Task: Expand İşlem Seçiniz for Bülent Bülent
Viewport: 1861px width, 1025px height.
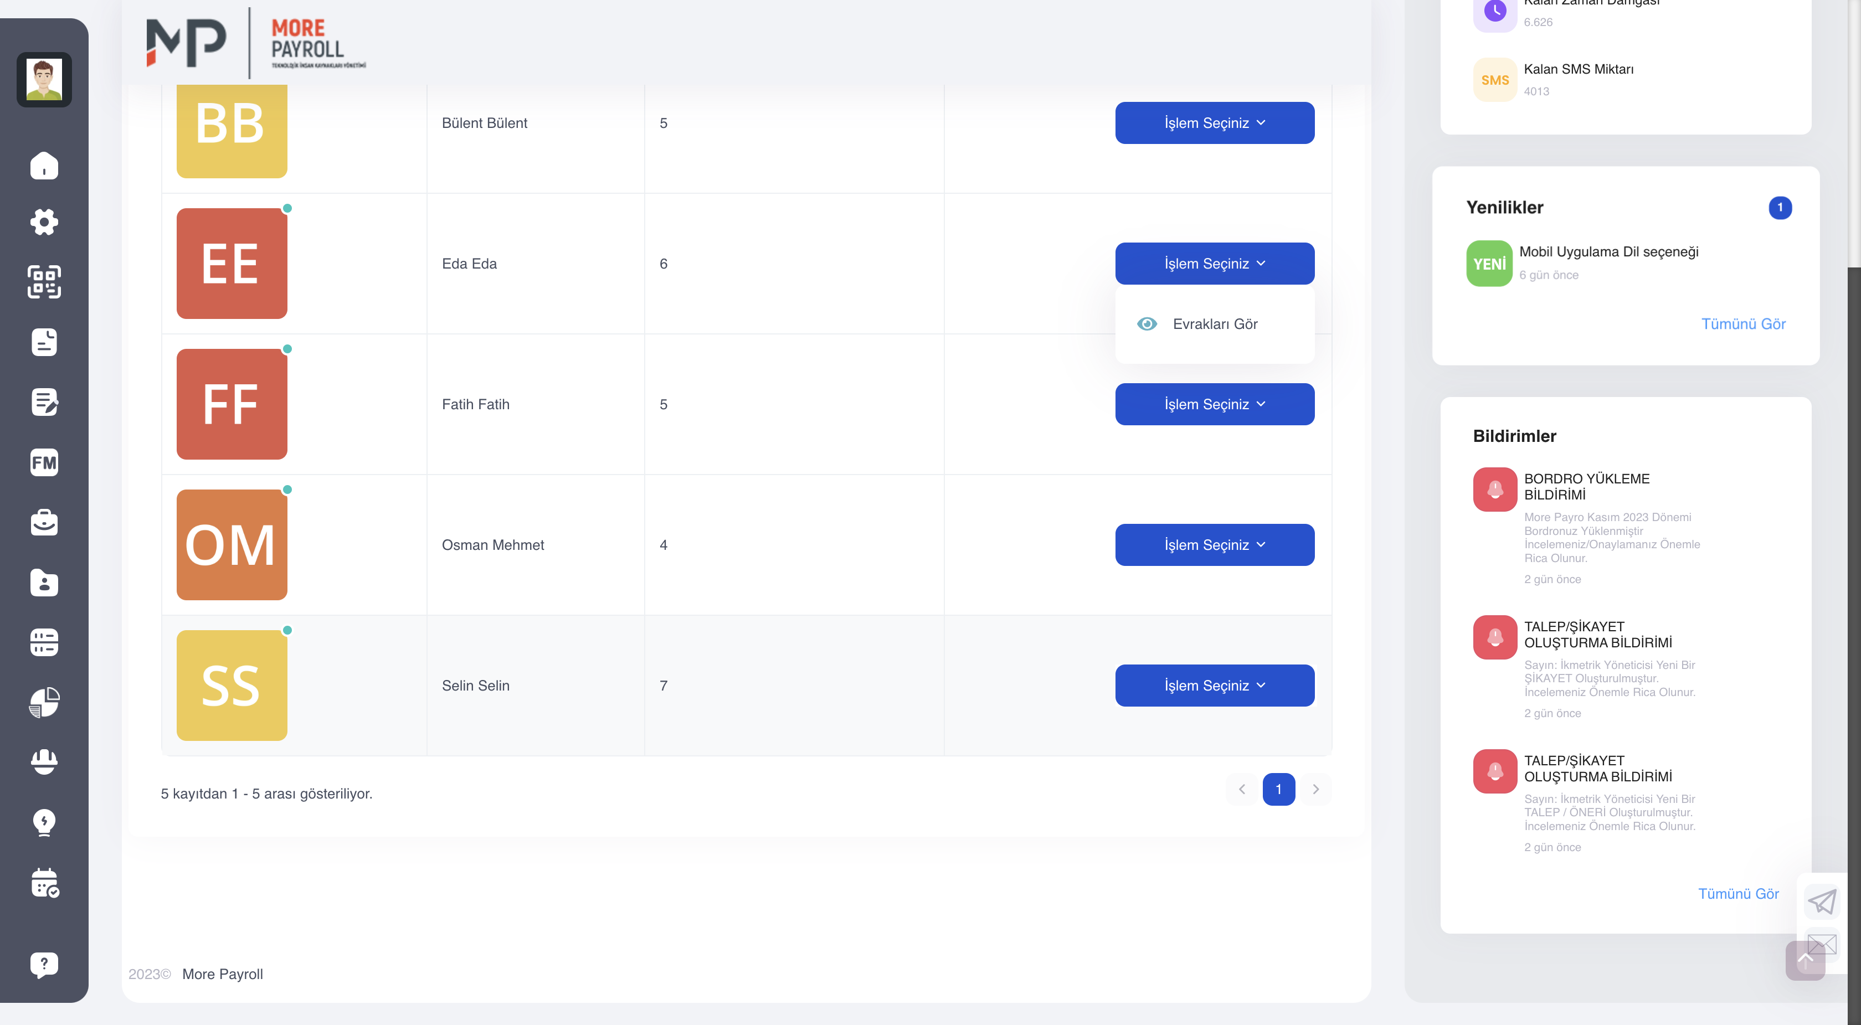Action: click(1215, 123)
